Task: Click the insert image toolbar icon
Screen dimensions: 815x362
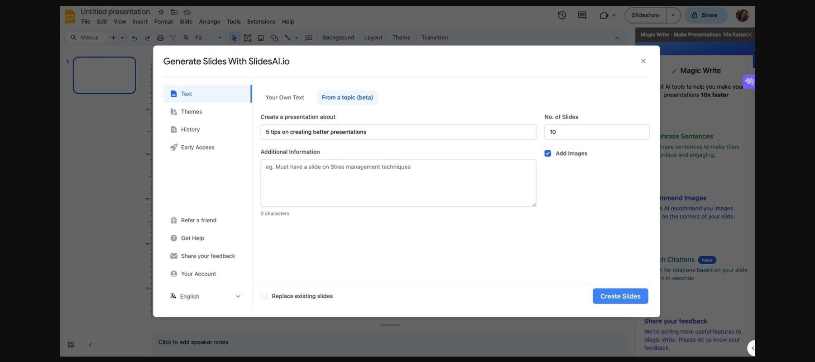Action: tap(261, 38)
